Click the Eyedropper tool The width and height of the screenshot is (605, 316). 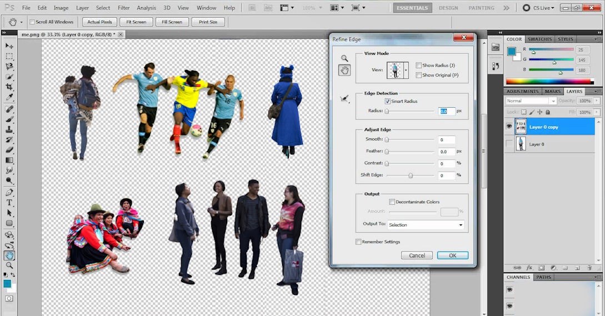[x=9, y=98]
